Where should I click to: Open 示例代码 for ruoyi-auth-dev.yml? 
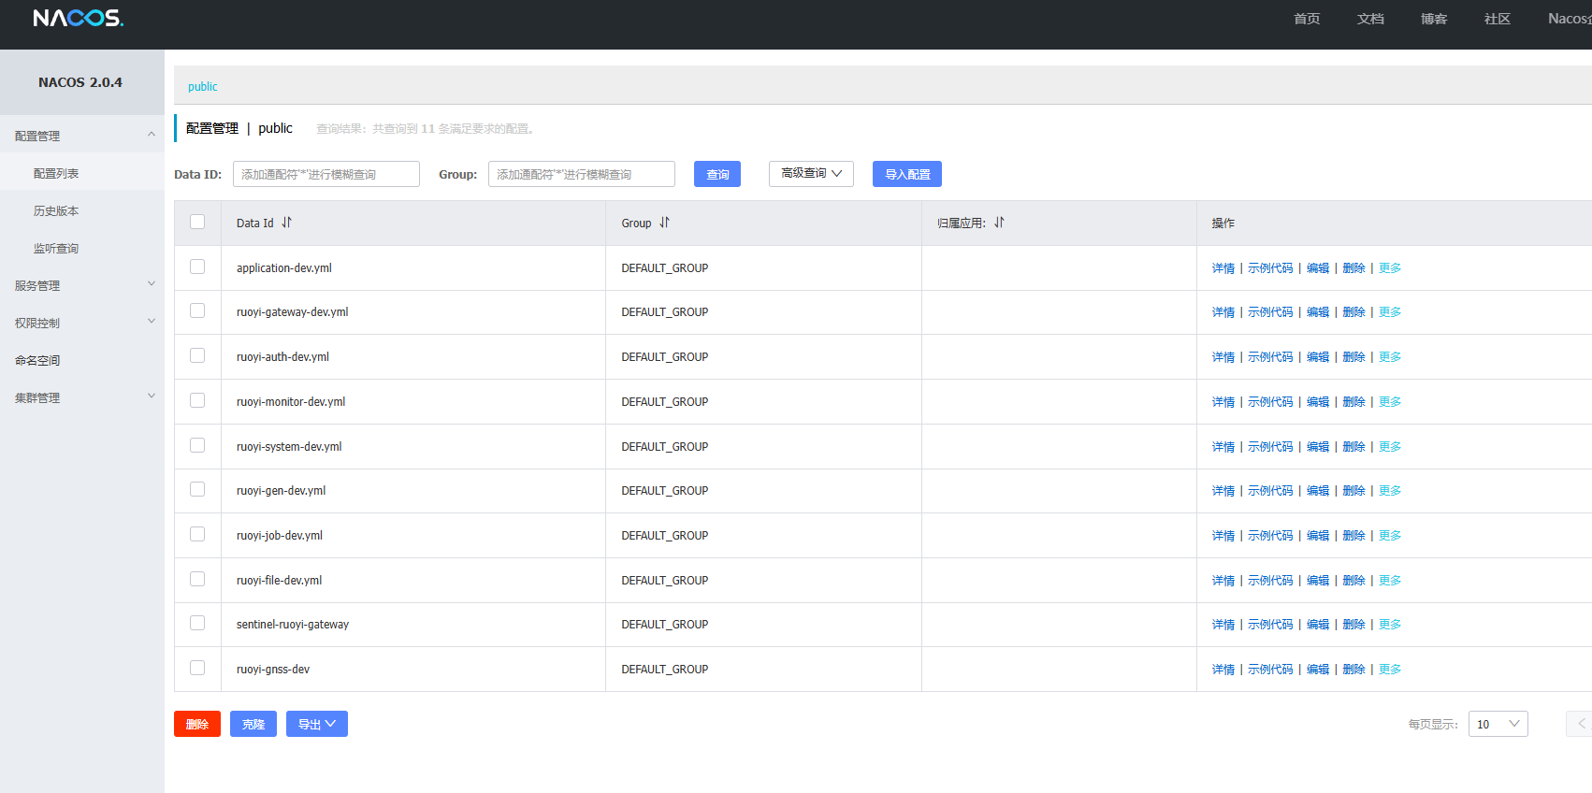(x=1270, y=357)
